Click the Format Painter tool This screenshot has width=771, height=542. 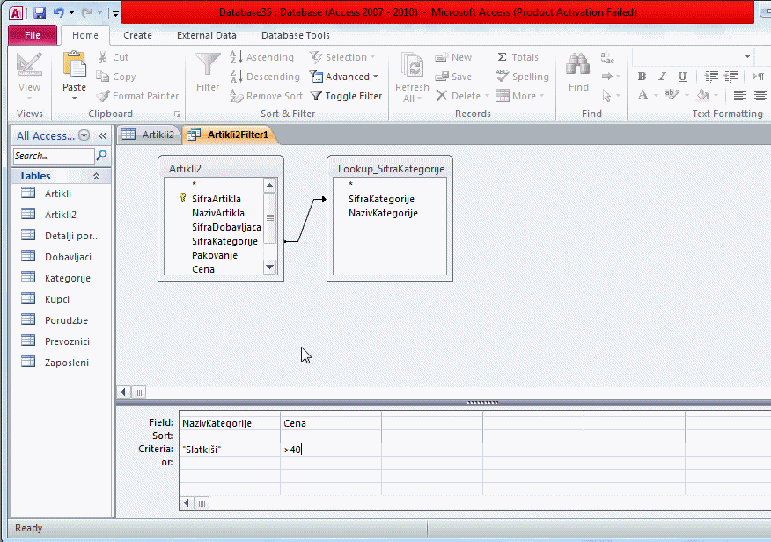pos(137,96)
